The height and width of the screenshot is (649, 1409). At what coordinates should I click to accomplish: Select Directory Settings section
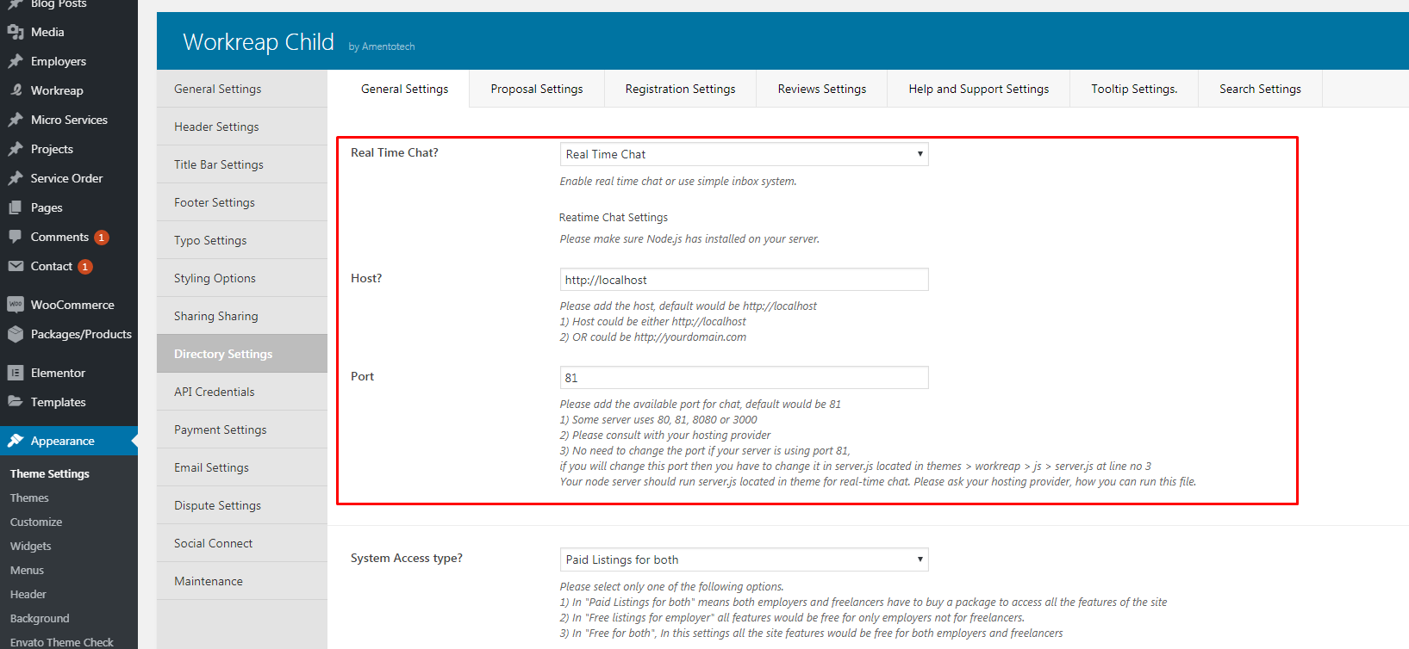(242, 354)
